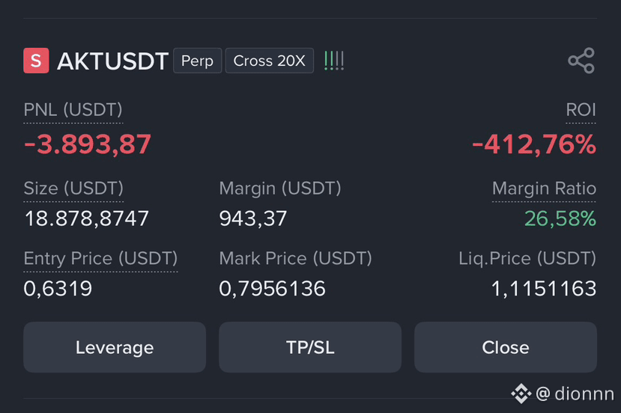Tap the share position icon
This screenshot has width=621, height=413.
(581, 61)
